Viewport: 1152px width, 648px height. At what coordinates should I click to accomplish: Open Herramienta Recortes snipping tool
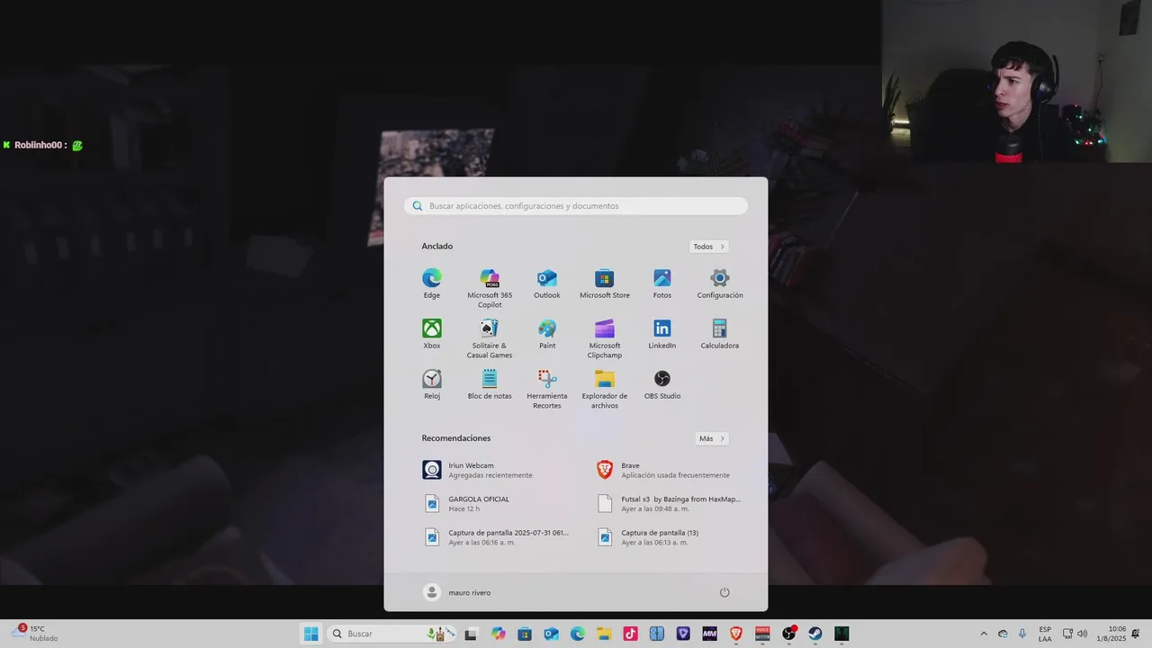(x=547, y=388)
